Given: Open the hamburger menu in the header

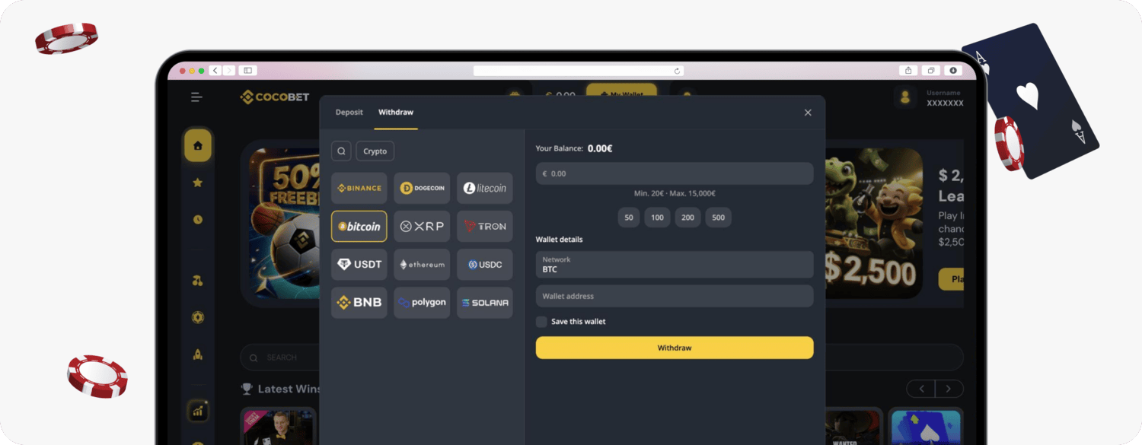Looking at the screenshot, I should (x=196, y=97).
